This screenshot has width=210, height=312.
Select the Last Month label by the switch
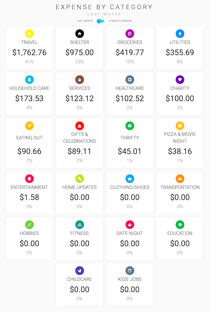click(x=85, y=21)
